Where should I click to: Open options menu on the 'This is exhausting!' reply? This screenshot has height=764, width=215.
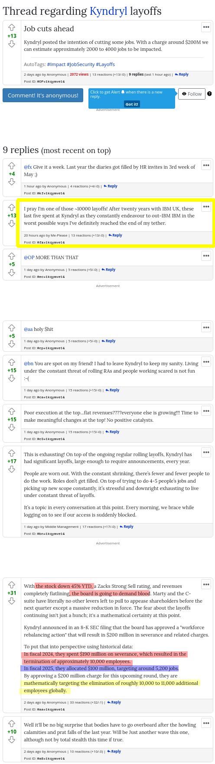click(x=206, y=451)
